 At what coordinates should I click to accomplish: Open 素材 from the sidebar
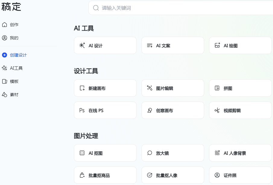[14, 95]
